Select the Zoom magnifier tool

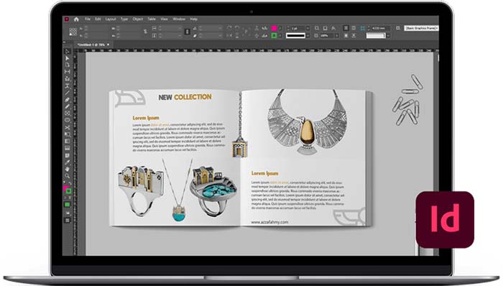pos(67,176)
